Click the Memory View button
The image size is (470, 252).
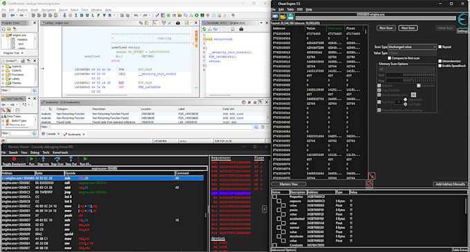point(289,184)
